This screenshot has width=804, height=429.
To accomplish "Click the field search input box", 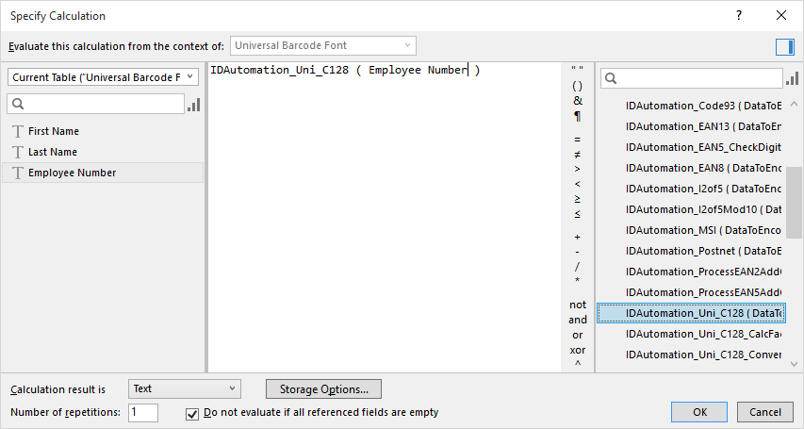I will pyautogui.click(x=96, y=104).
